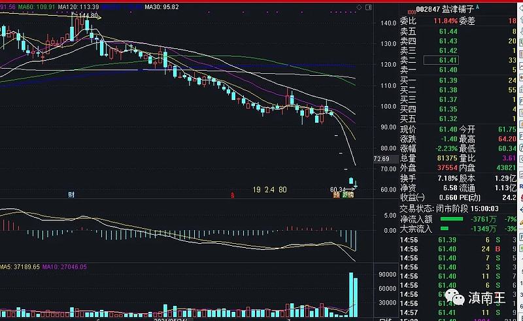The image size is (523, 321).
Task: Click the MA30: 95.82 indicator label
Action: point(161,7)
